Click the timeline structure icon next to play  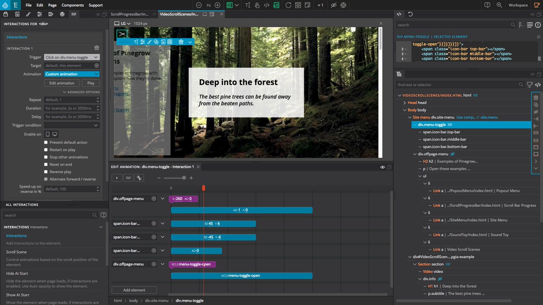[x=139, y=178]
